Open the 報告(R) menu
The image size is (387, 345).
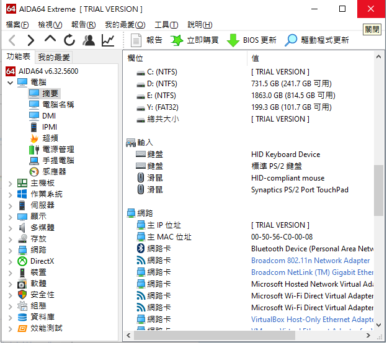coord(84,25)
